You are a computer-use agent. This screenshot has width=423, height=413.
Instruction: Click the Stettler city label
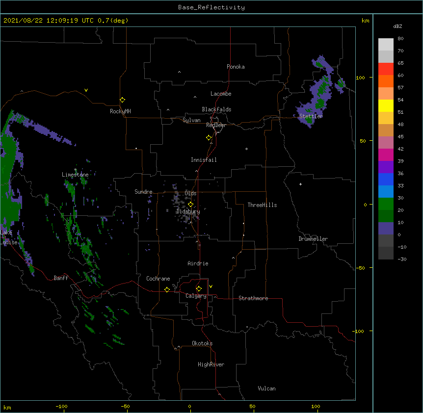(311, 116)
